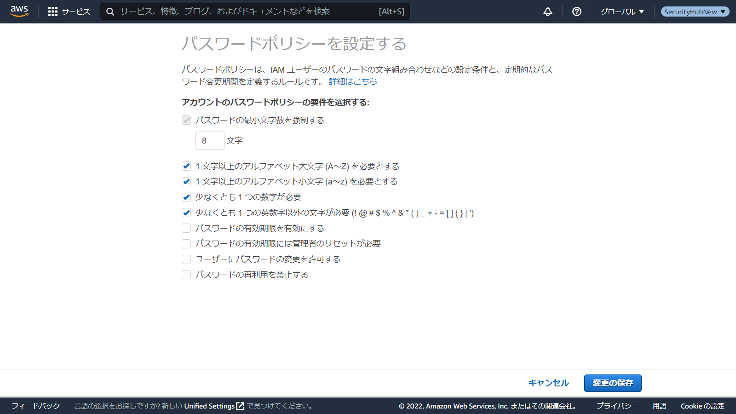Viewport: 736px width, 414px height.
Task: Uncheck the uppercase letter (A~Z) requirement
Action: (186, 166)
